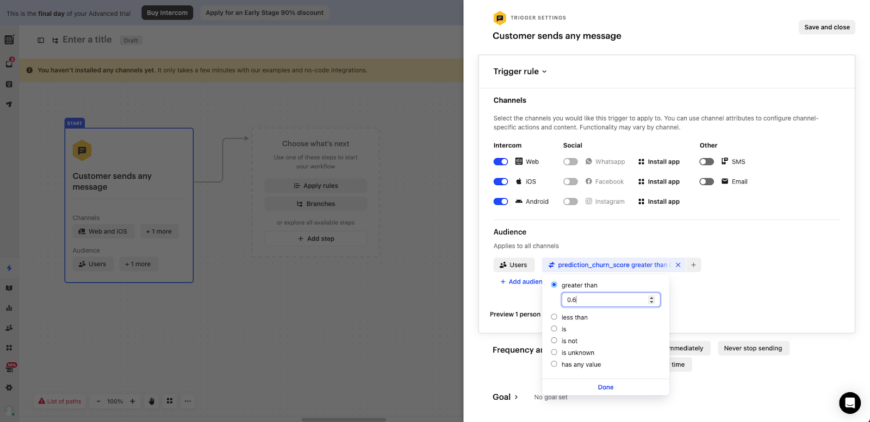Viewport: 870px width, 422px height.
Task: Click the workflow icon beside the title
Action: coord(55,40)
